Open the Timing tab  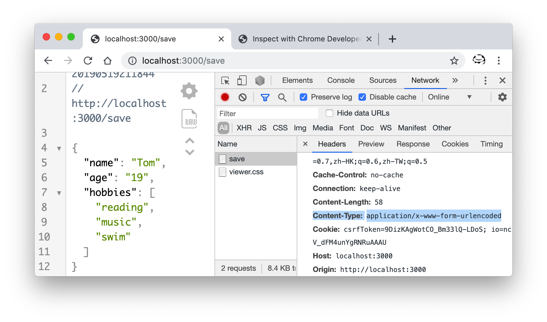(491, 144)
